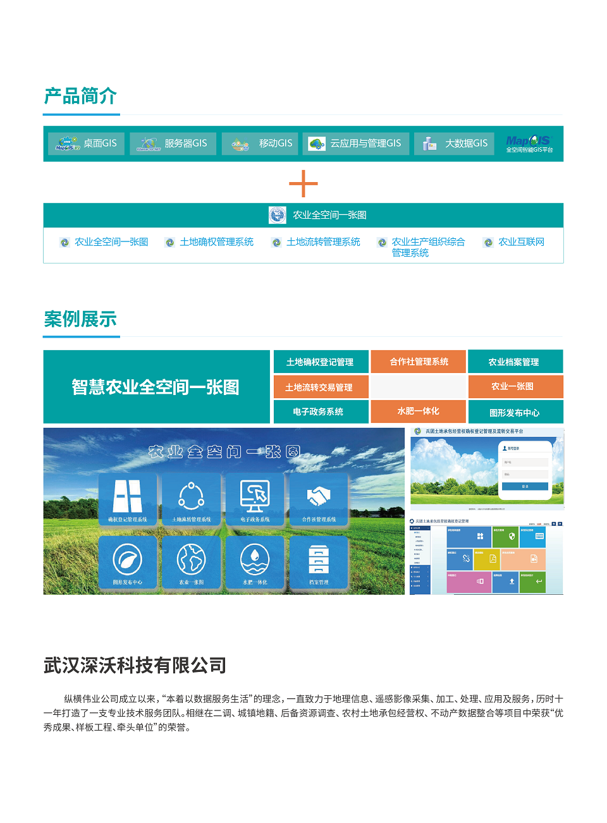Expand the bottom sidebar section chevron
This screenshot has height=823, width=607.
[428, 585]
